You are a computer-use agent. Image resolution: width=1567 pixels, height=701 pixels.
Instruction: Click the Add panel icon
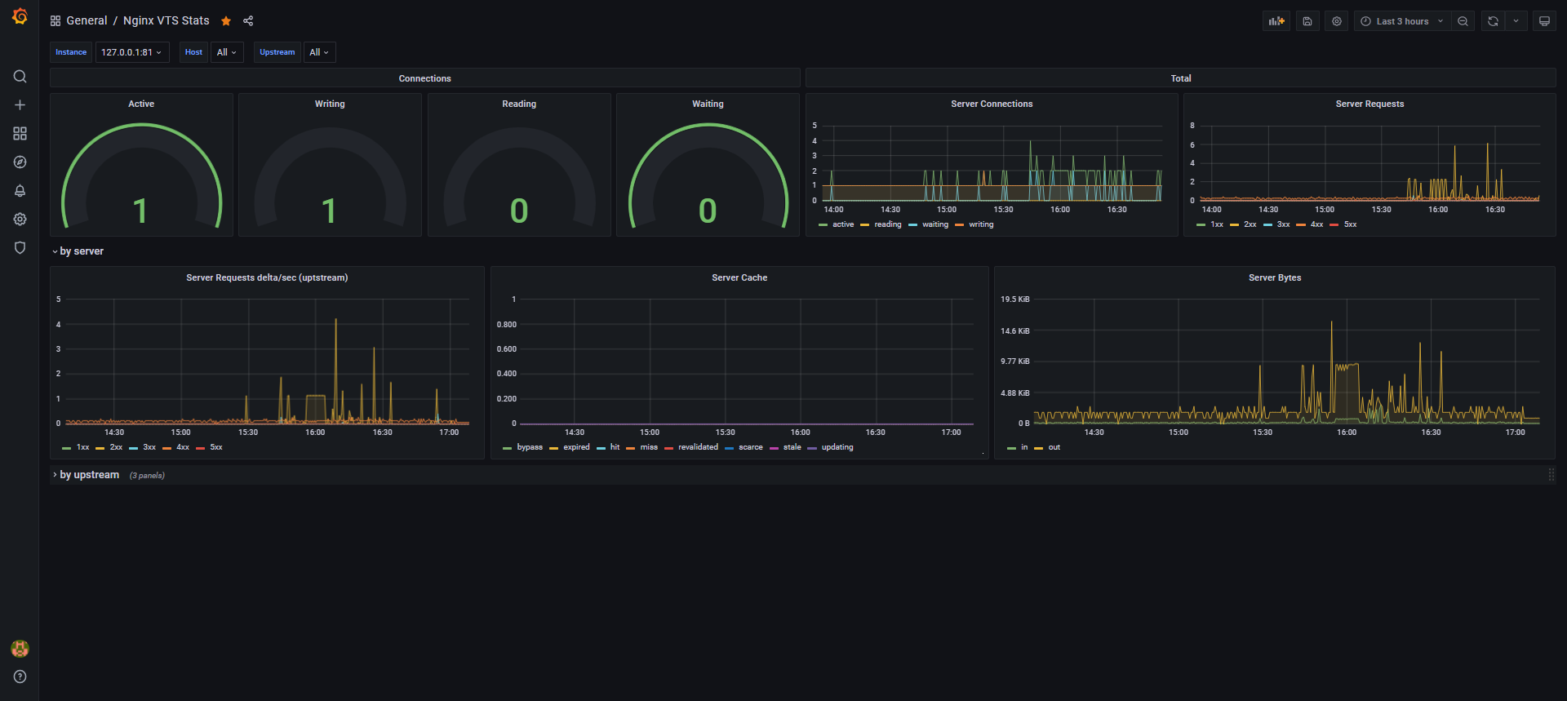tap(1276, 21)
